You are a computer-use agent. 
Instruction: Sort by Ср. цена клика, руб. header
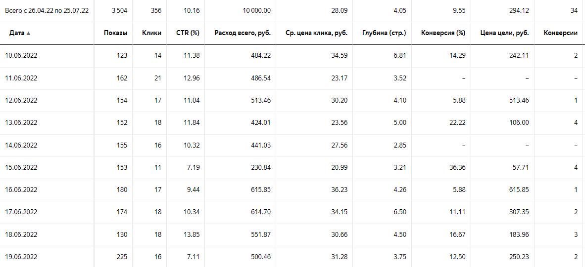click(319, 33)
